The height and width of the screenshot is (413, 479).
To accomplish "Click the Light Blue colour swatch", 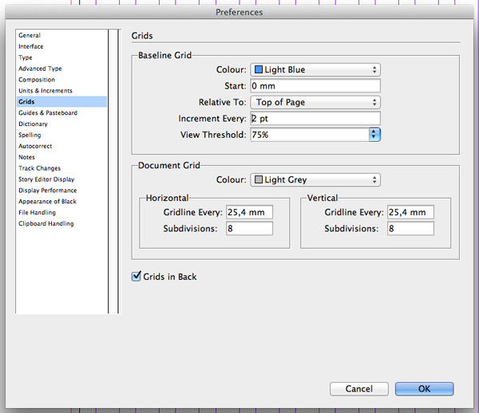I will click(x=259, y=69).
